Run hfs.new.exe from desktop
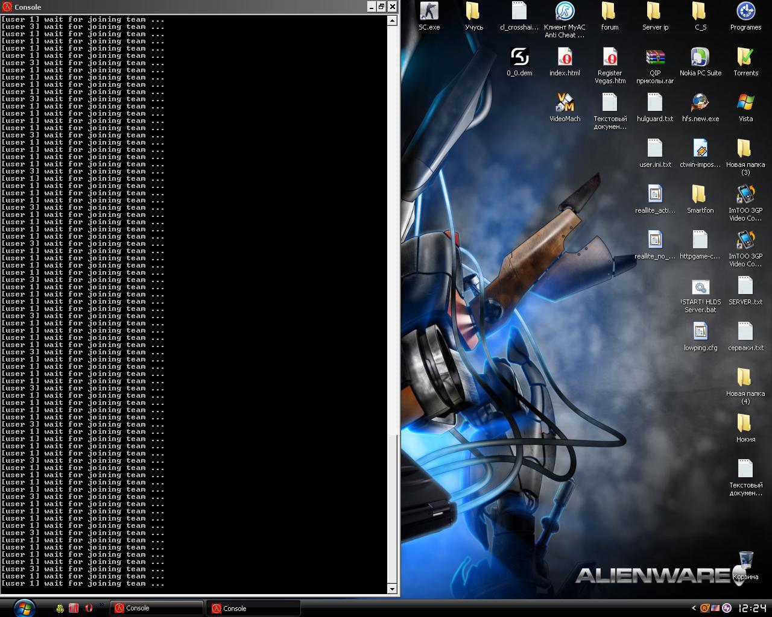 700,107
